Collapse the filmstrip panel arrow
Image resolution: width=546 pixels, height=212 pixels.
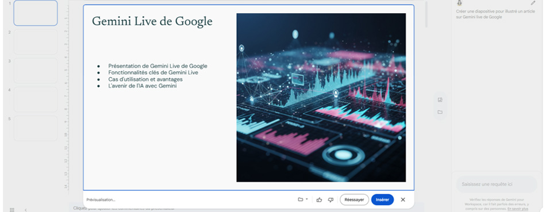pos(26,210)
